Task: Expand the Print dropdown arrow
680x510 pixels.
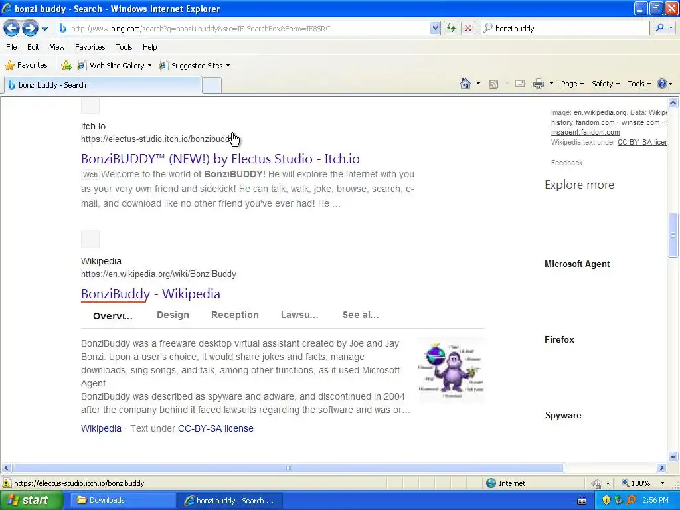Action: point(551,84)
